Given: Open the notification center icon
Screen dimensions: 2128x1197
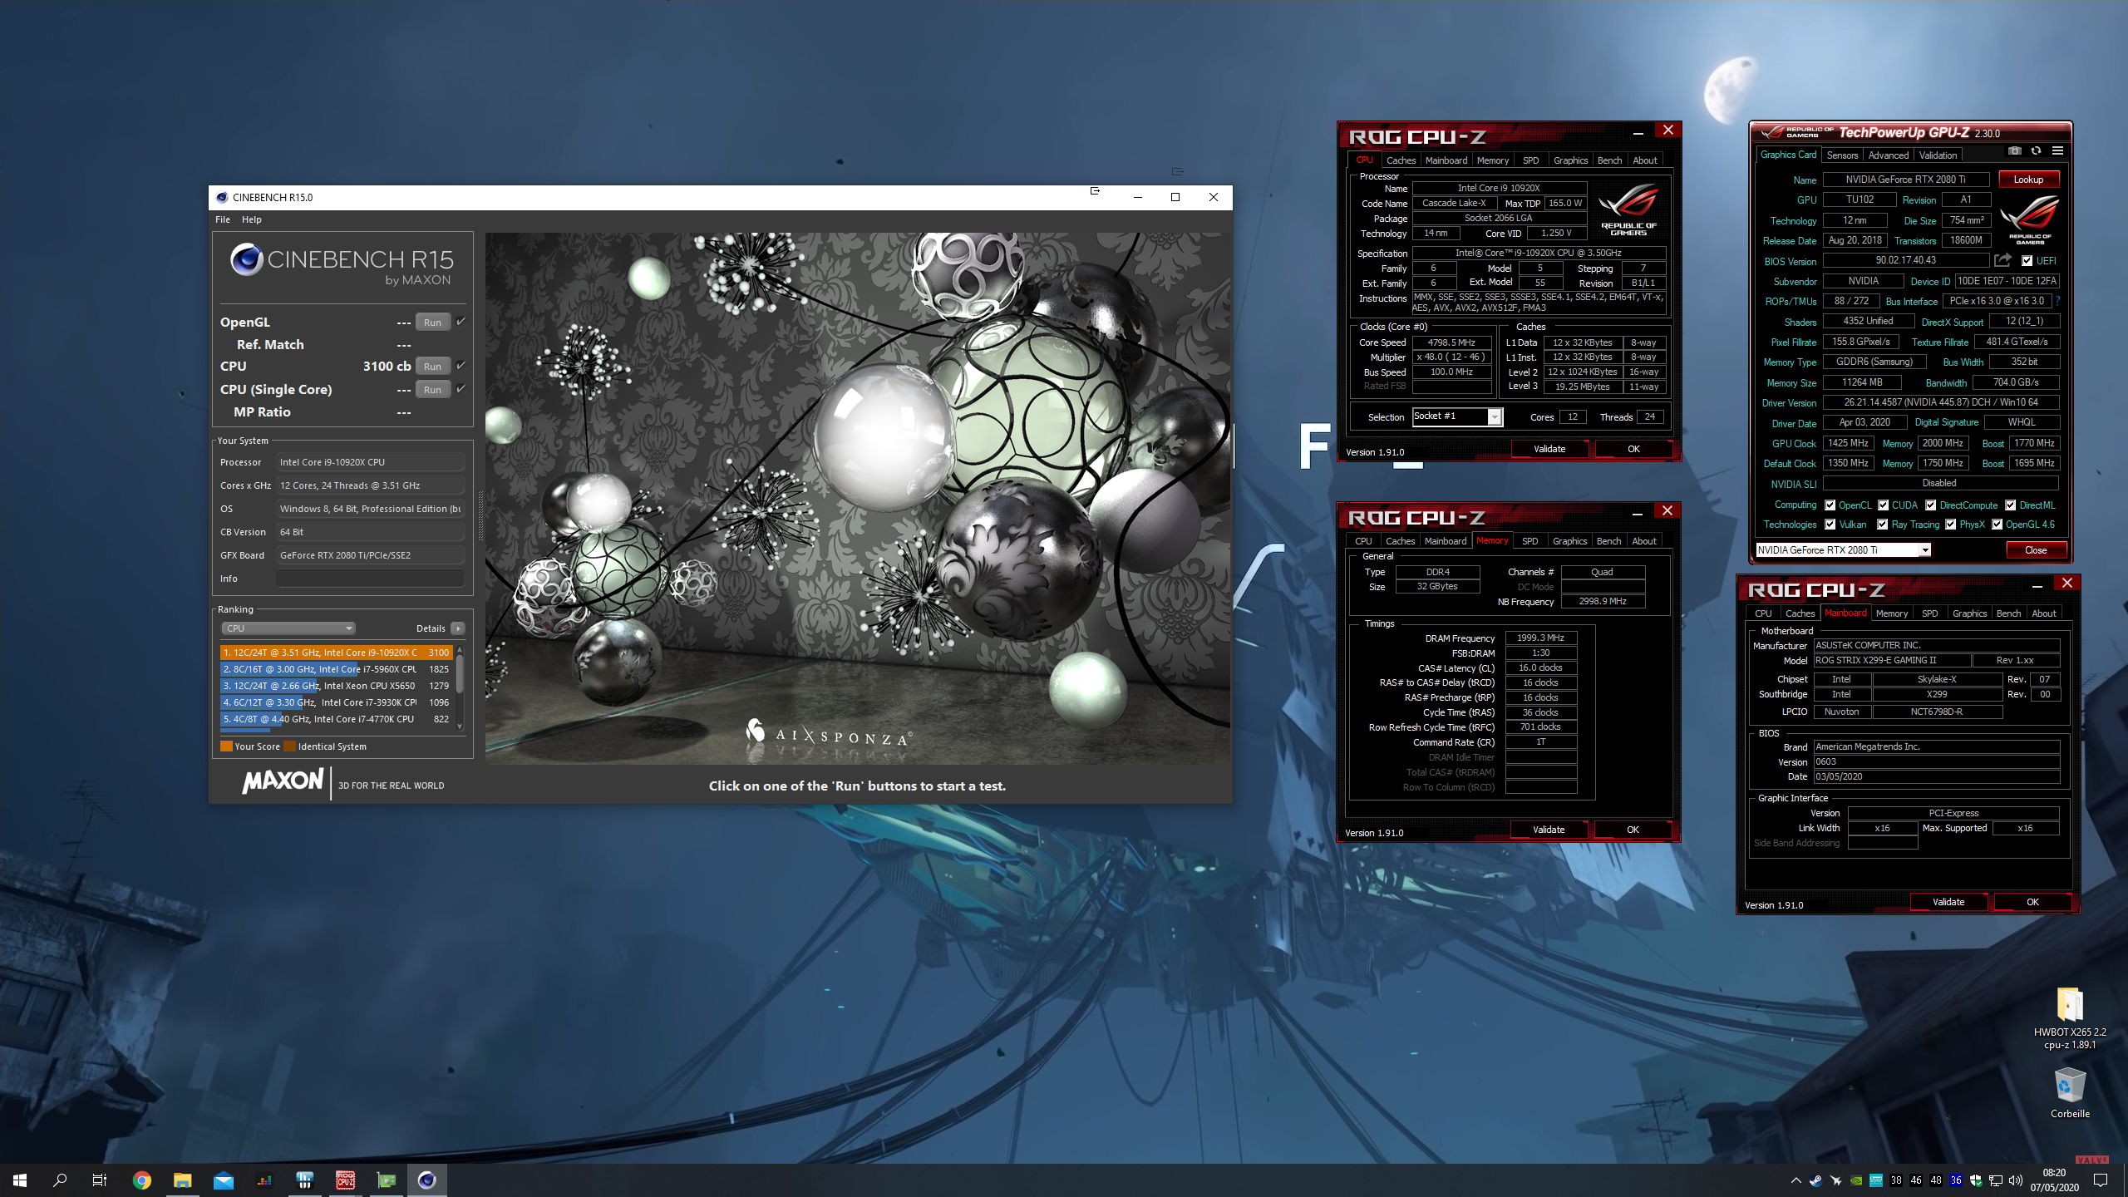Looking at the screenshot, I should click(2101, 1180).
